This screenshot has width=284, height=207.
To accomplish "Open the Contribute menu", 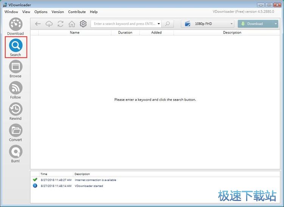I will (77, 12).
